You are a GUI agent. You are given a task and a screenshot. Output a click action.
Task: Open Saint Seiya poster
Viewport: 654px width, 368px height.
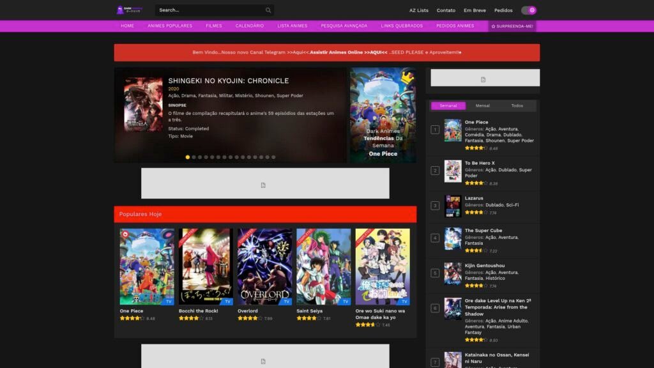pyautogui.click(x=324, y=266)
